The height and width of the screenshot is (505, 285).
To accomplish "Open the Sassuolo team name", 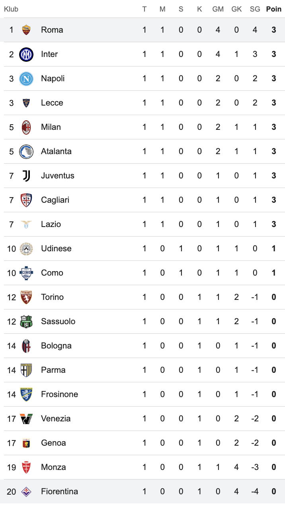I will click(58, 321).
